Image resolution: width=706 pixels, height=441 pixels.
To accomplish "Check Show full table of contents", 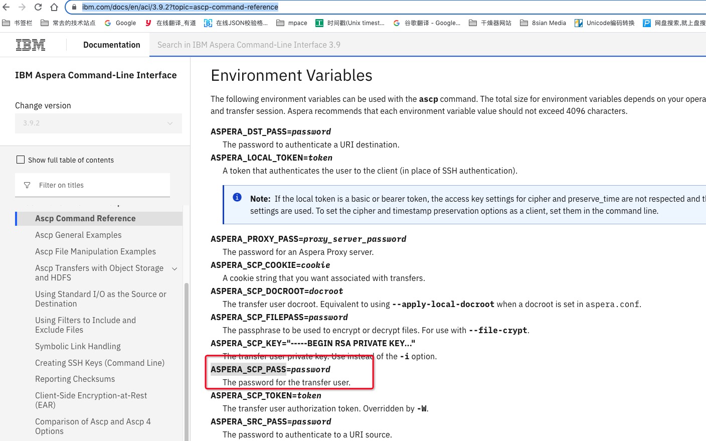I will [x=21, y=160].
